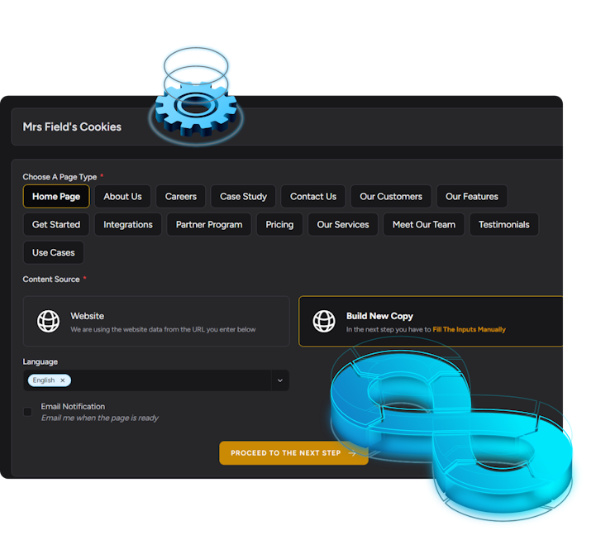
Task: Click the Fill The Inputs Manually link
Action: (469, 329)
